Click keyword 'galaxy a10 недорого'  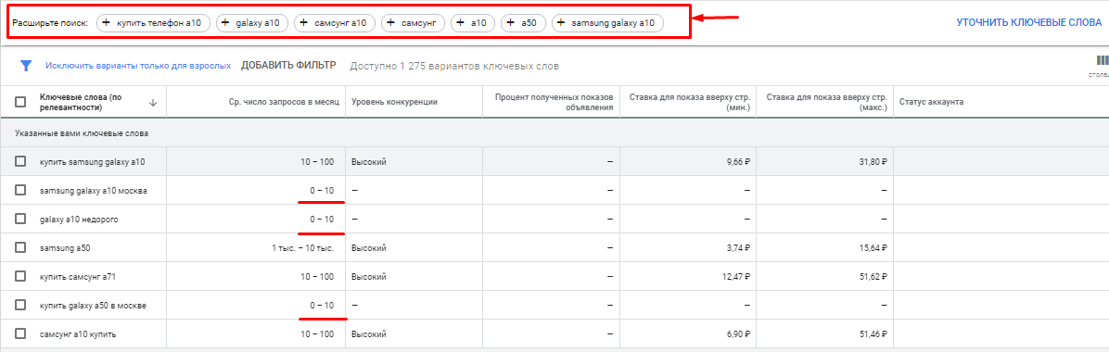pyautogui.click(x=79, y=220)
